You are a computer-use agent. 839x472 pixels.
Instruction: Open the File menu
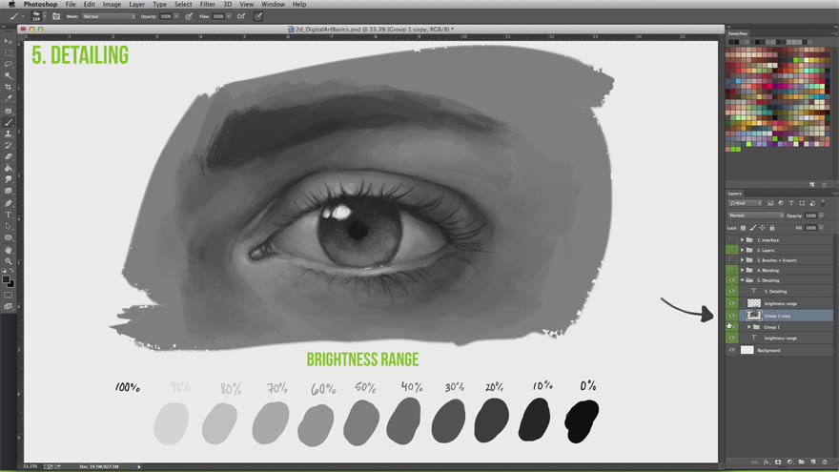pos(71,4)
